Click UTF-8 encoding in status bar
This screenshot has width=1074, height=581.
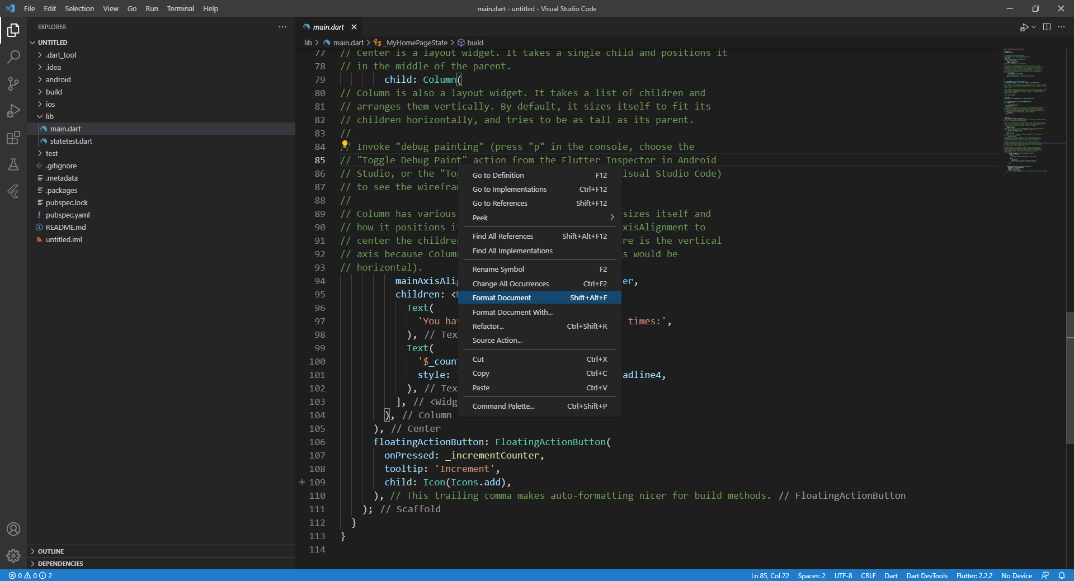pyautogui.click(x=843, y=575)
